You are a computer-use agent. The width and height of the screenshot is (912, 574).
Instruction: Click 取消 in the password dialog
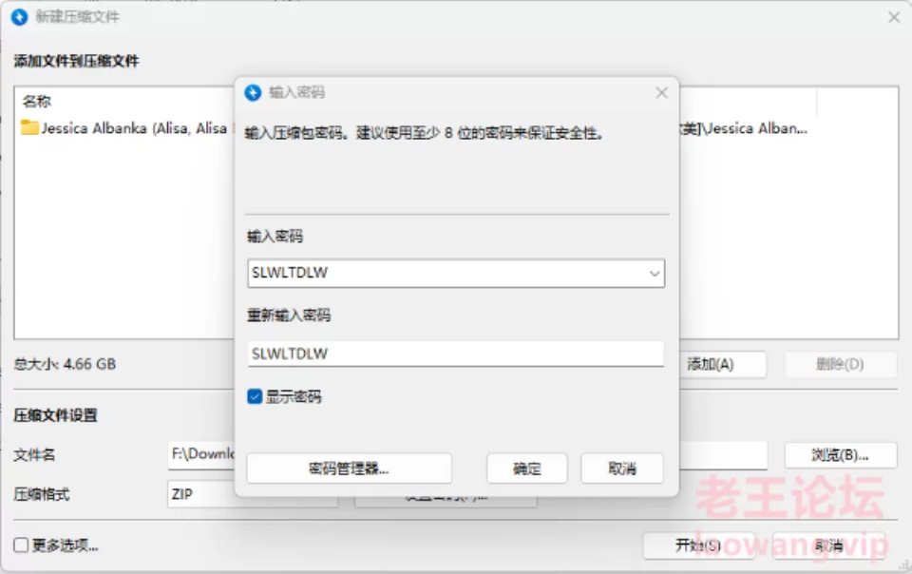pos(621,469)
